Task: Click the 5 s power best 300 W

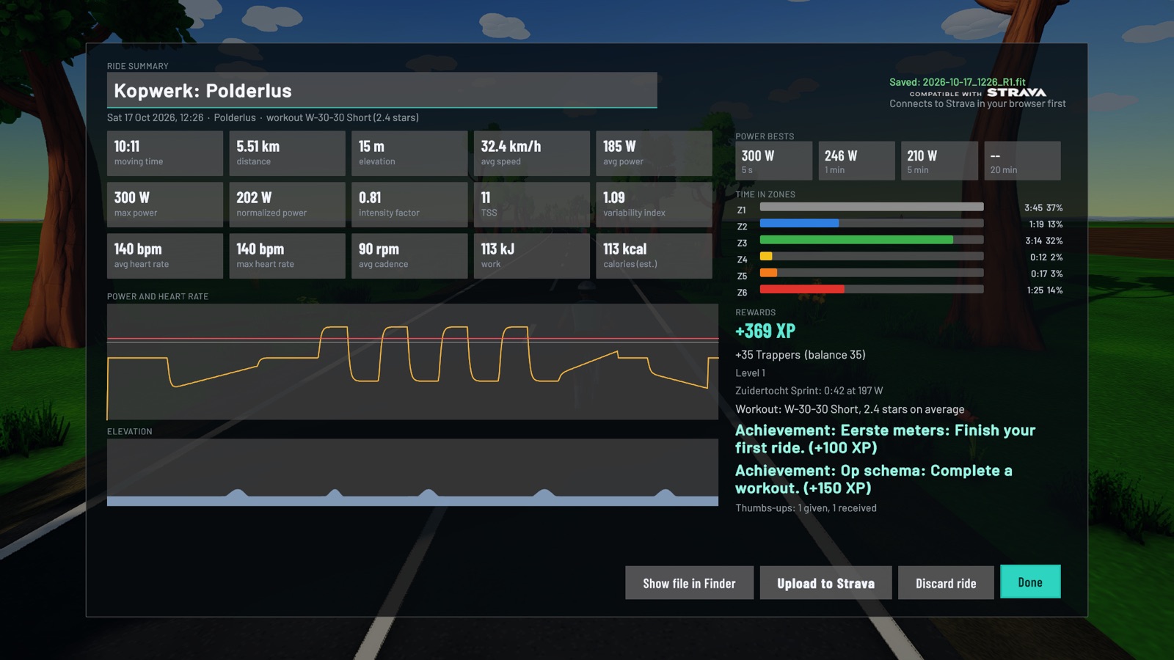Action: (774, 161)
